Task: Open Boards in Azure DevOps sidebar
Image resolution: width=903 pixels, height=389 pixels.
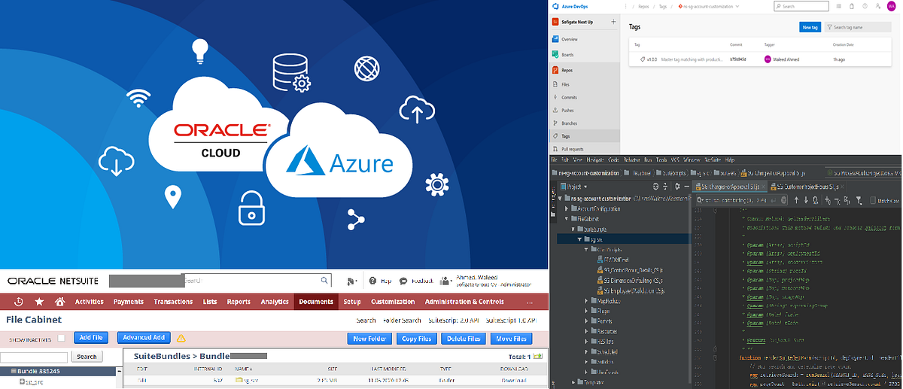Action: click(x=567, y=54)
